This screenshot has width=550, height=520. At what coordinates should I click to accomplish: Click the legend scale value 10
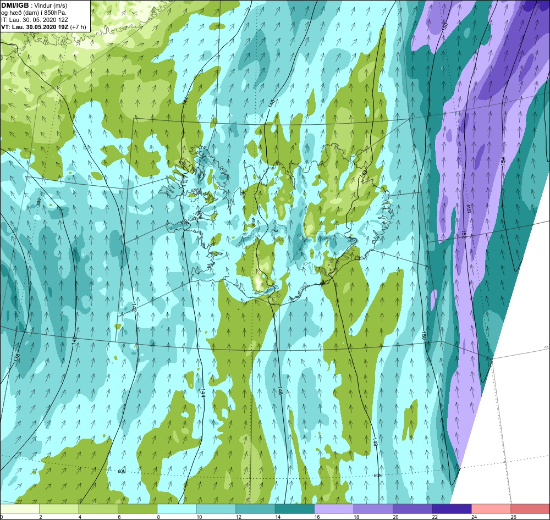199,517
